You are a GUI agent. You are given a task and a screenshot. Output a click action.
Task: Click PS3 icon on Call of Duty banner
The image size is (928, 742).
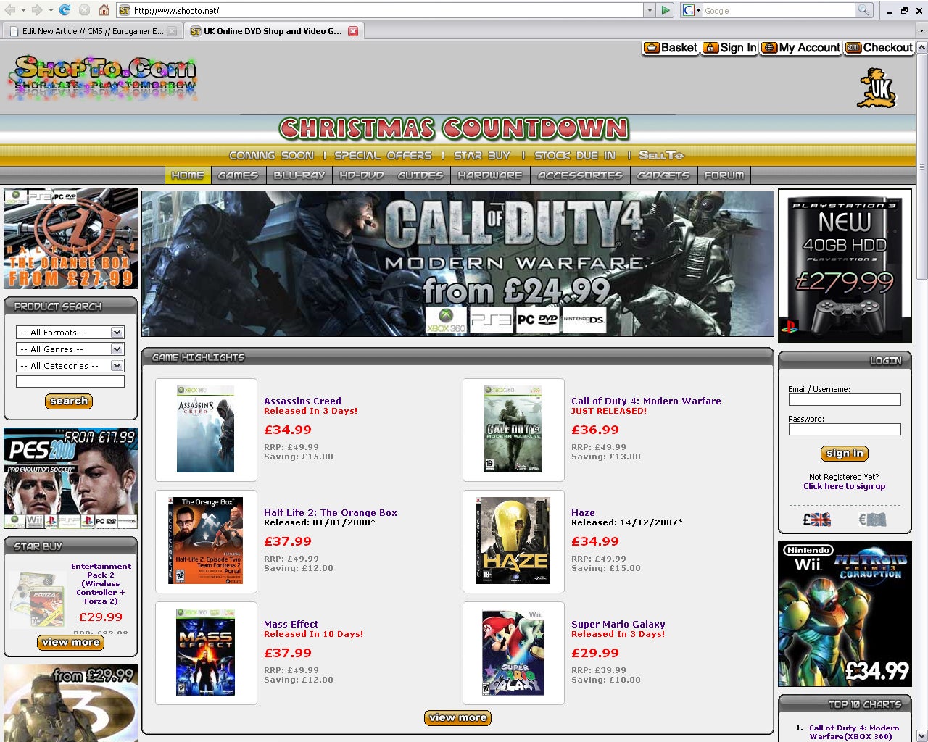tap(491, 320)
